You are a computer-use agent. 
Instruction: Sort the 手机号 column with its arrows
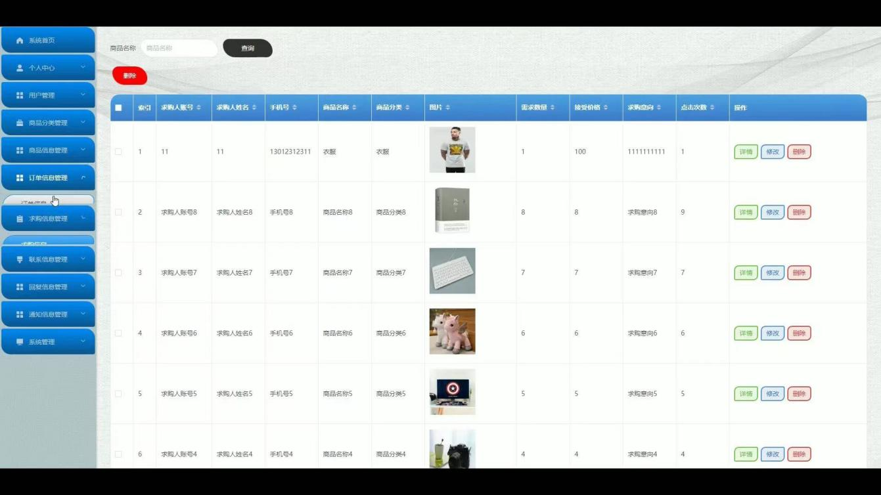pos(294,108)
